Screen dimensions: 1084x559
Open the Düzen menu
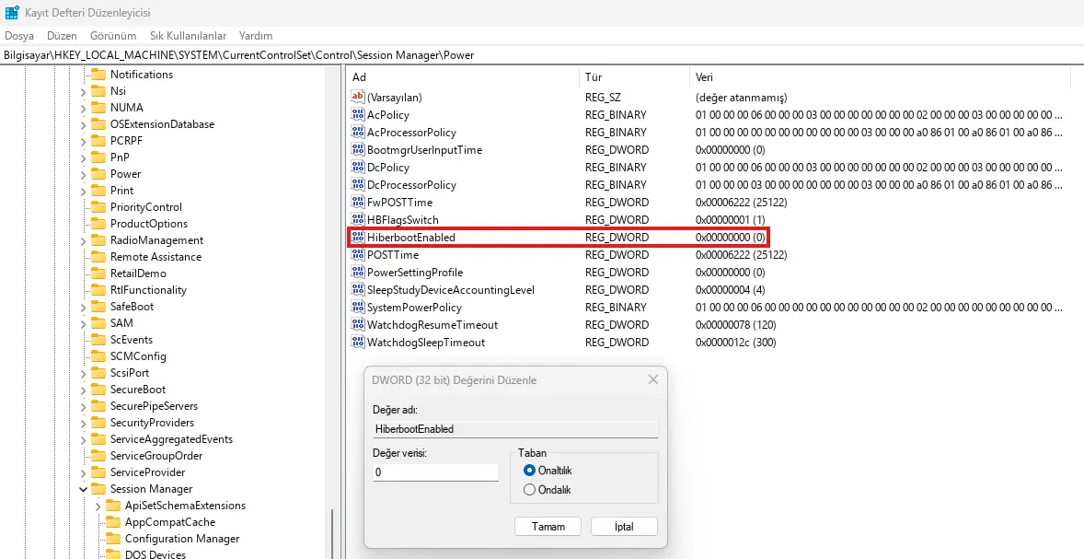63,35
